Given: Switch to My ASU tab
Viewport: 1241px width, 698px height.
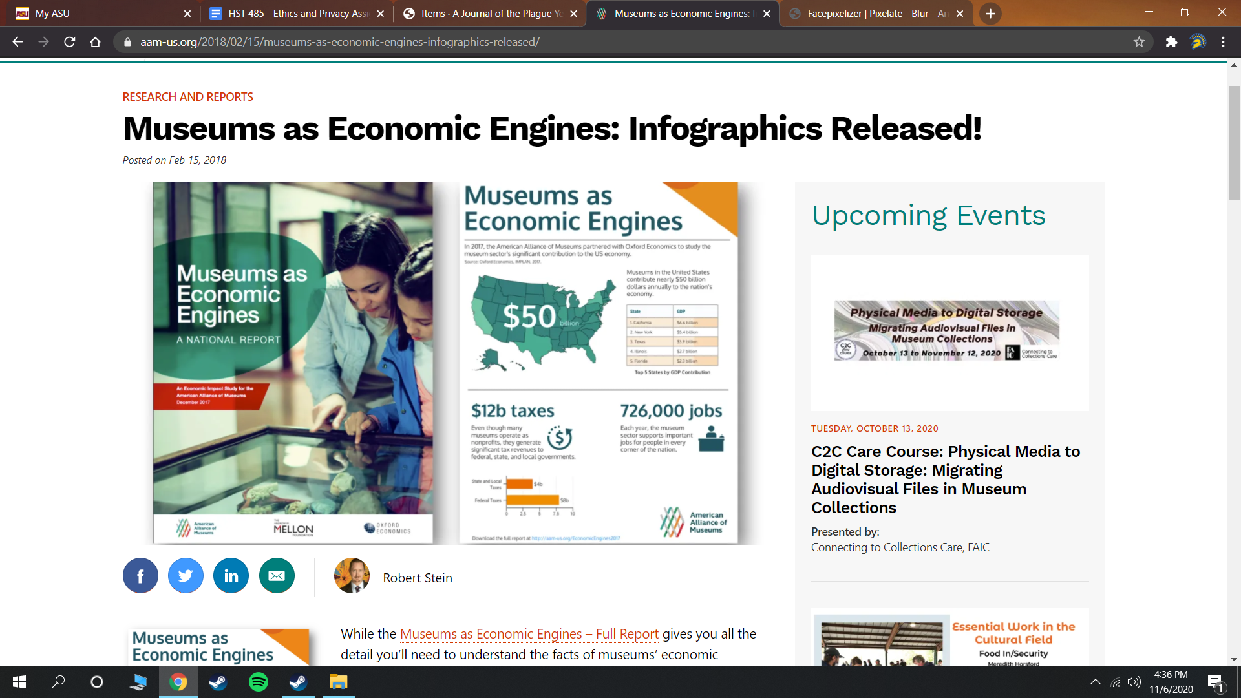Looking at the screenshot, I should [x=97, y=14].
